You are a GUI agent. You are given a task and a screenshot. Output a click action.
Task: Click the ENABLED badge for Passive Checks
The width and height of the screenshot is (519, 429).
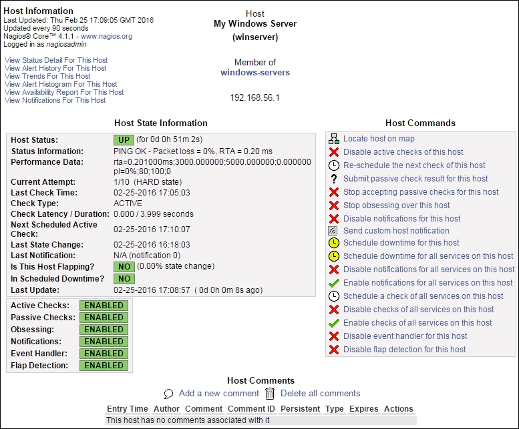coord(104,318)
